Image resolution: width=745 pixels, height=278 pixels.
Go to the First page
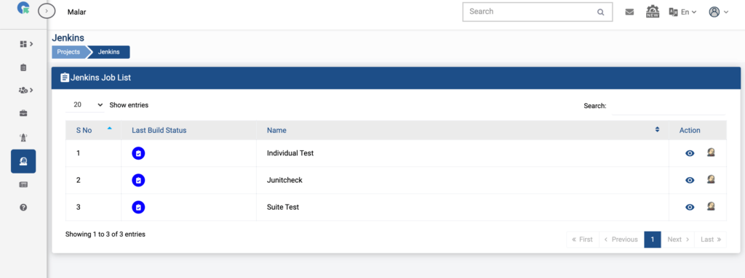[x=583, y=240]
